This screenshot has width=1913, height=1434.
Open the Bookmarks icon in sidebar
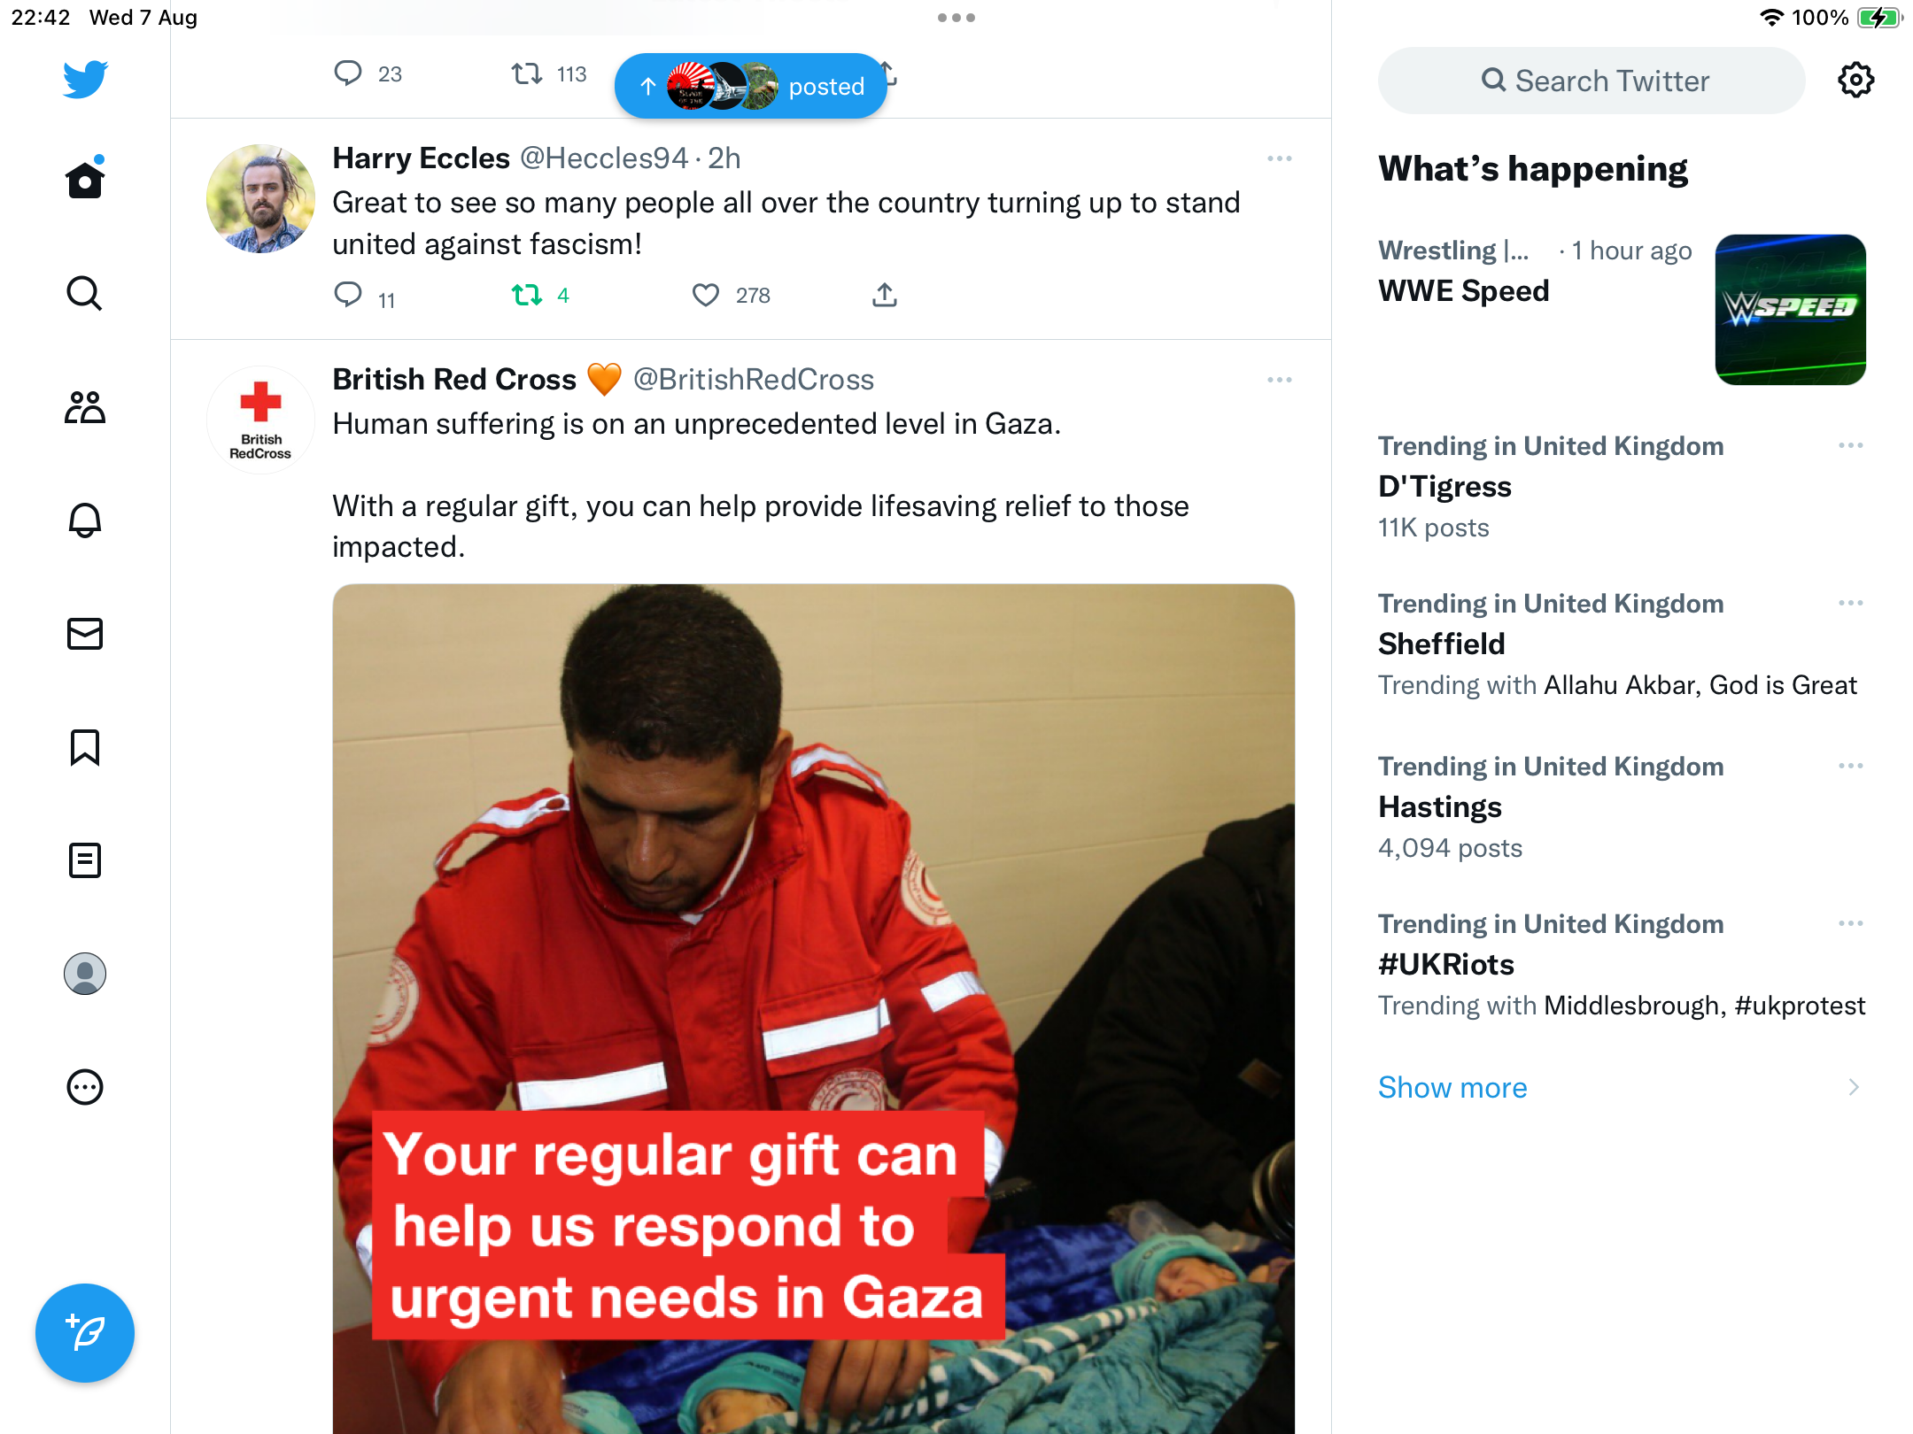pos(85,747)
